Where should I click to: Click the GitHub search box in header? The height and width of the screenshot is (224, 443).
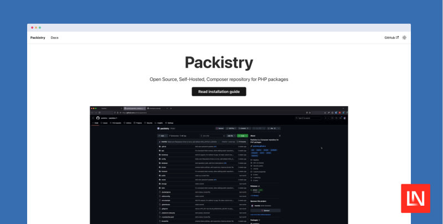[x=307, y=118]
